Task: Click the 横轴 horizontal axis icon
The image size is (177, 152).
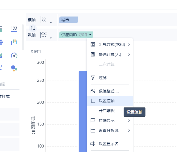Action: coord(43,20)
